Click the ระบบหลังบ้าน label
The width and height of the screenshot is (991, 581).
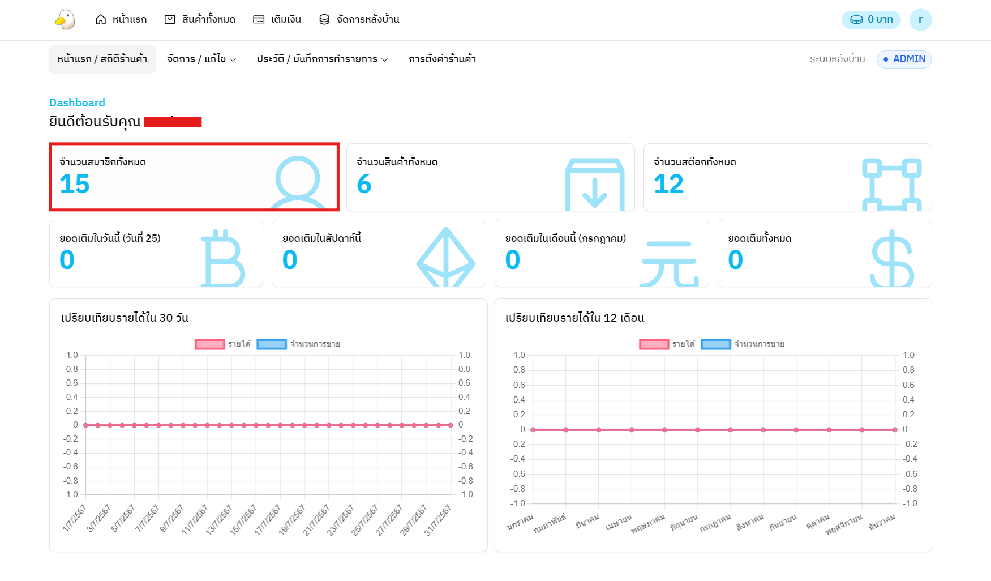tap(838, 59)
